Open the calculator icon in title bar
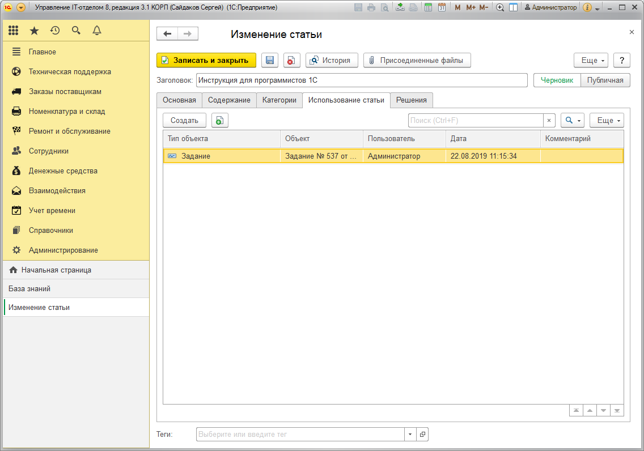This screenshot has width=644, height=451. (x=428, y=7)
